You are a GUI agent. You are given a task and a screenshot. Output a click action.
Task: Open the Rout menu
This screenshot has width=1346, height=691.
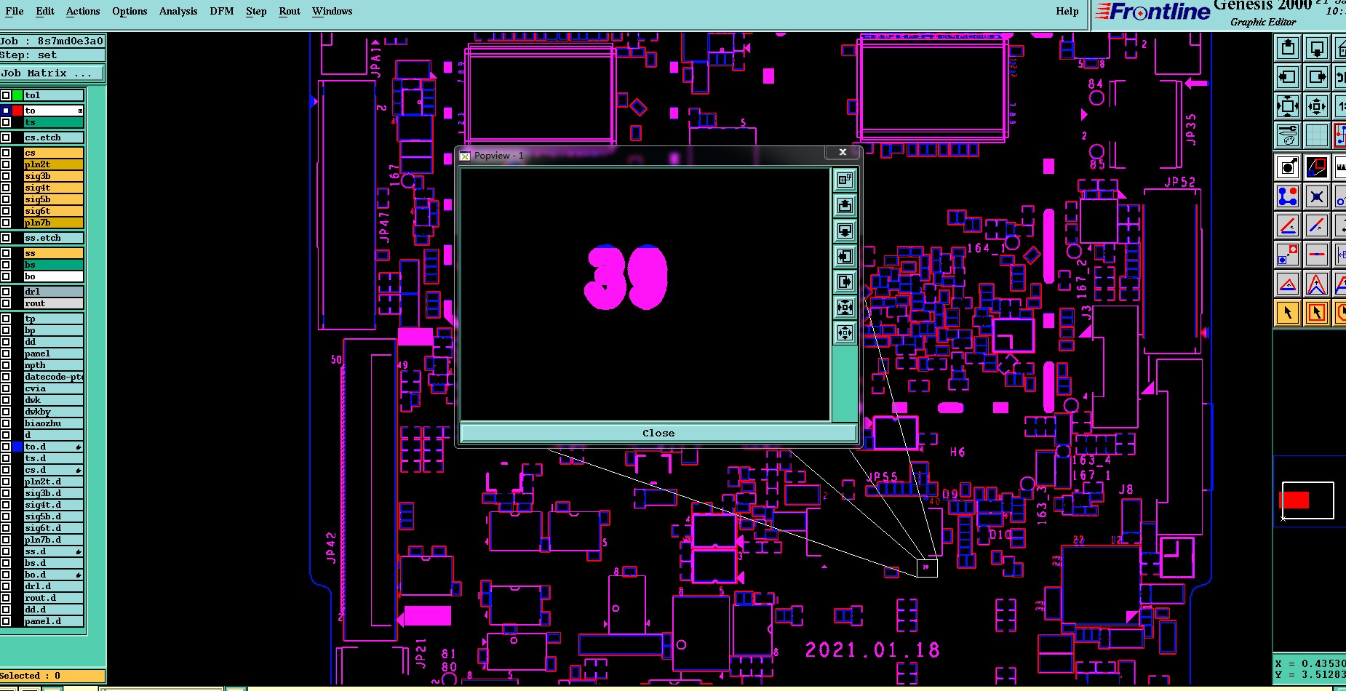tap(290, 11)
